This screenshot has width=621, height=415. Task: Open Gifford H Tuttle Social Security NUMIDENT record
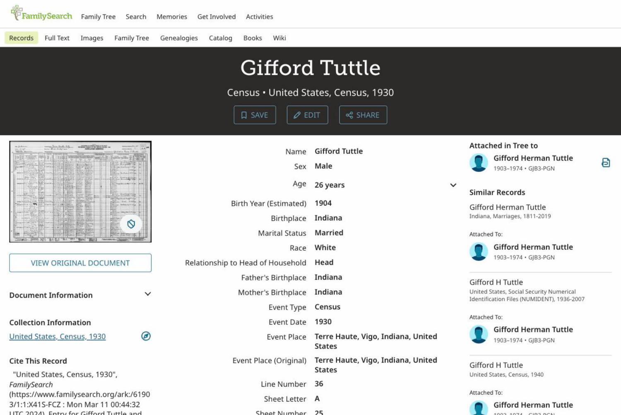(x=496, y=282)
